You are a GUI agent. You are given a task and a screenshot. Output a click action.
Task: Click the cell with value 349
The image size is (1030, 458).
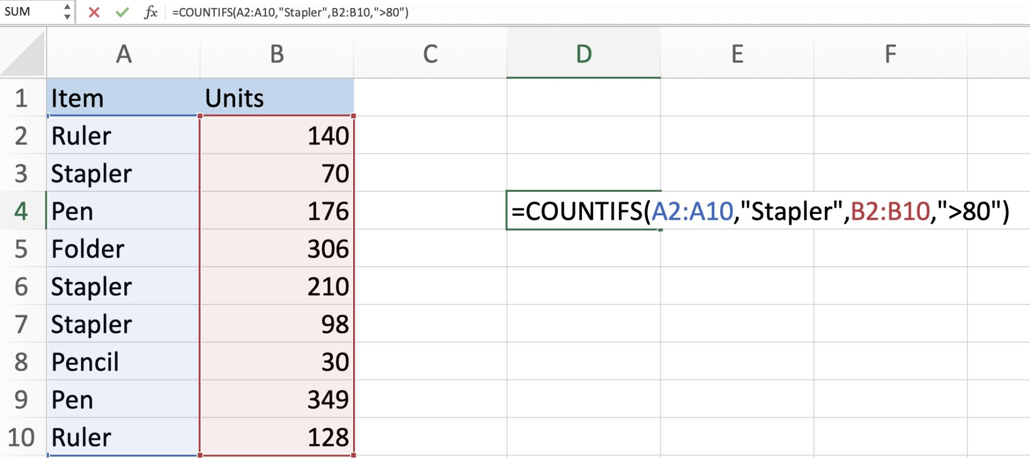click(277, 400)
